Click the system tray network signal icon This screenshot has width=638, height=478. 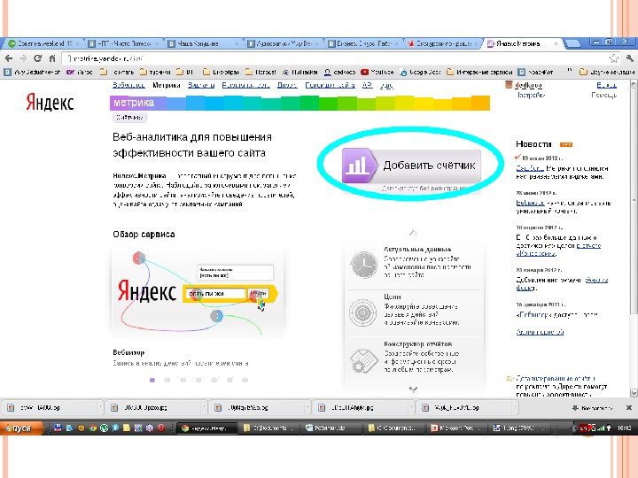(x=600, y=428)
